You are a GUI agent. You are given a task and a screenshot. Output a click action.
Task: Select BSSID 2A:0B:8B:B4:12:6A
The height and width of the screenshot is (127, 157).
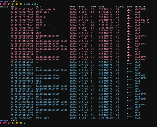22,110
